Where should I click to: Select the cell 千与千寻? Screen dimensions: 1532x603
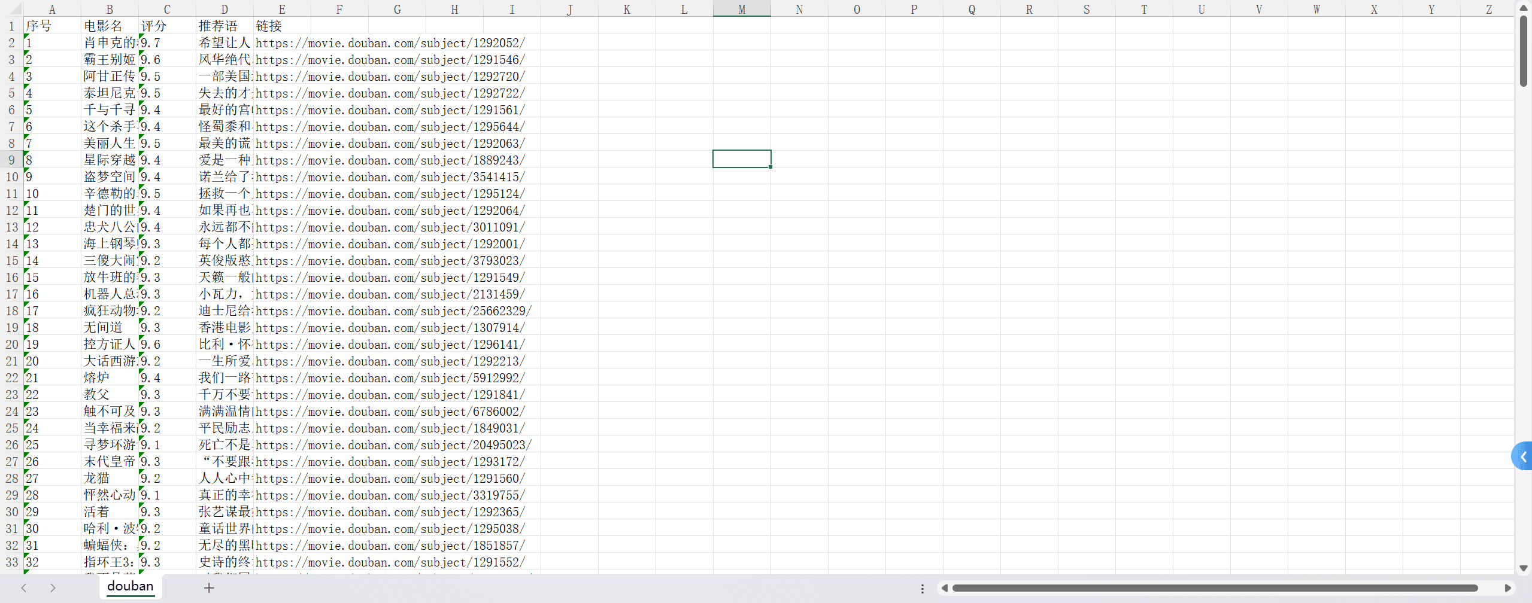[110, 109]
